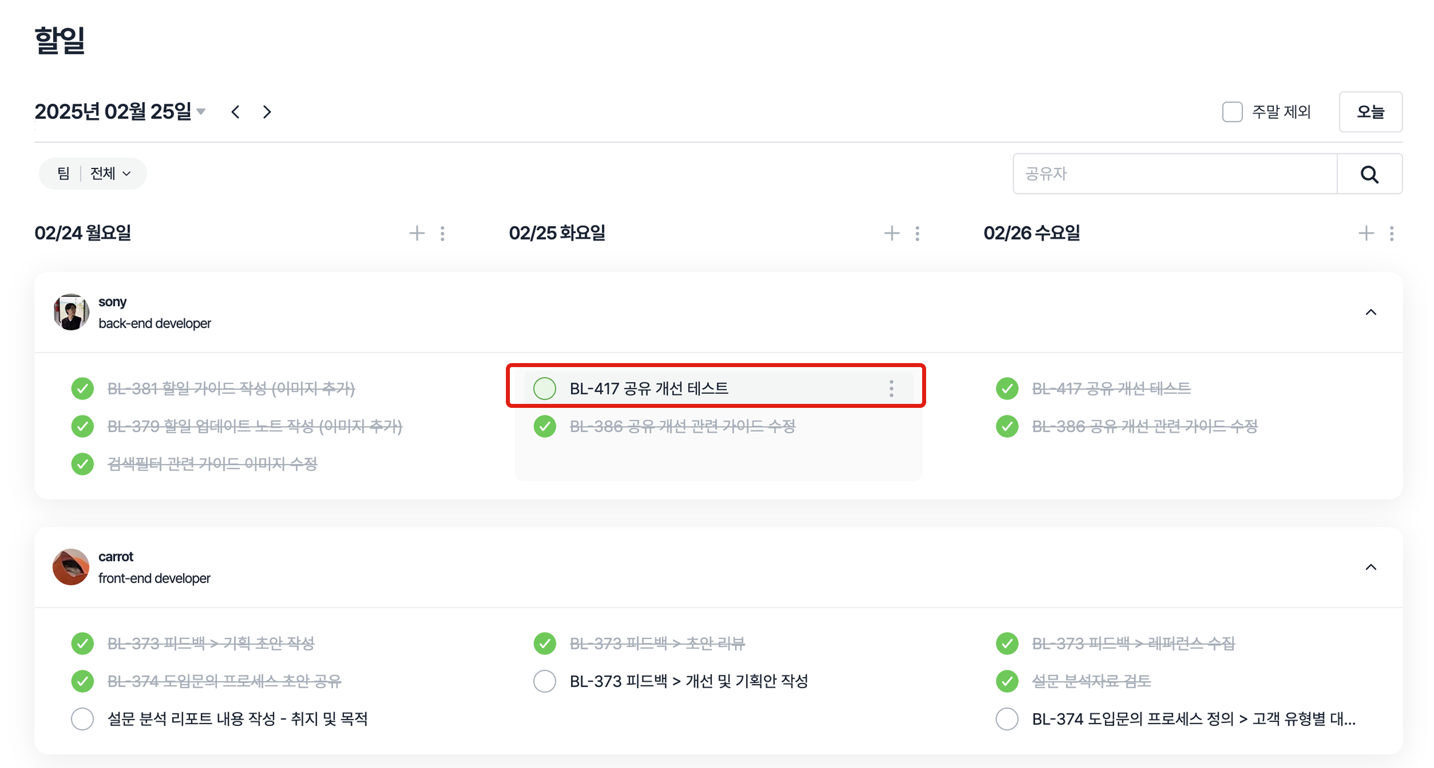Viewport: 1434px width, 768px height.
Task: Click the 오늘 button
Action: [x=1370, y=112]
